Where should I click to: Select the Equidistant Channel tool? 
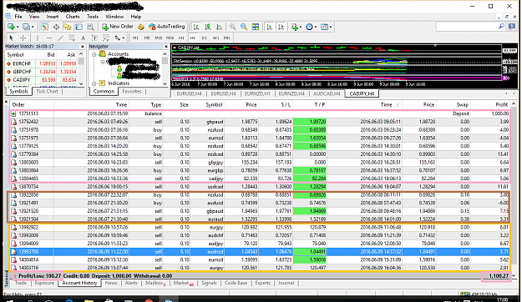point(72,38)
